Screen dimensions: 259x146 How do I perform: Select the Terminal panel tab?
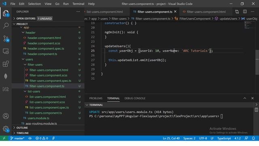pyautogui.click(x=113, y=98)
